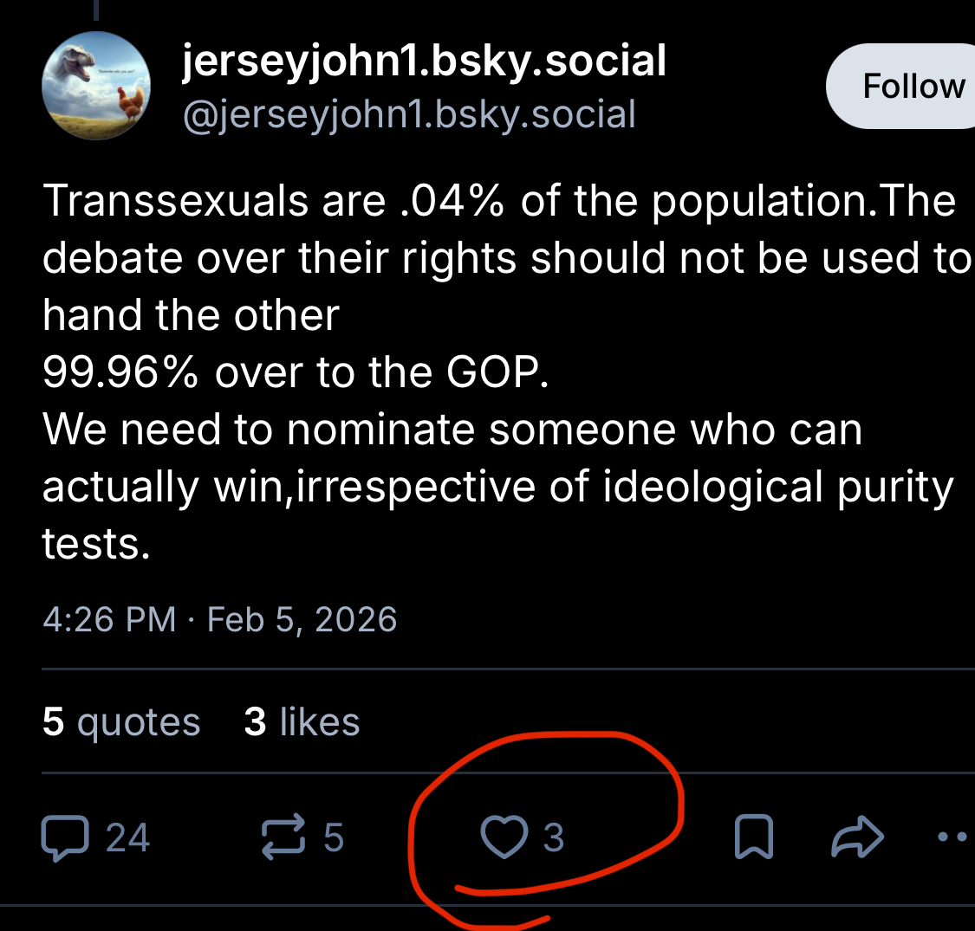This screenshot has height=931, width=975.
Task: Reply to jerseyjohn1's post via speech bubble icon
Action: (65, 839)
